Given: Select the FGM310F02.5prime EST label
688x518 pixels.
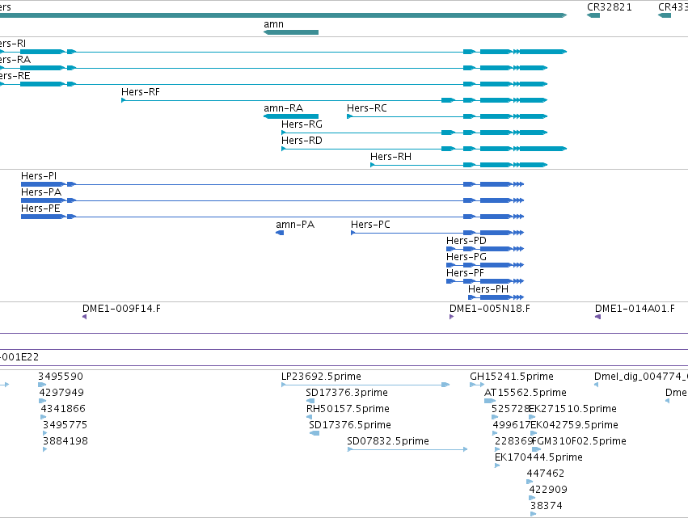Looking at the screenshot, I should (x=580, y=441).
